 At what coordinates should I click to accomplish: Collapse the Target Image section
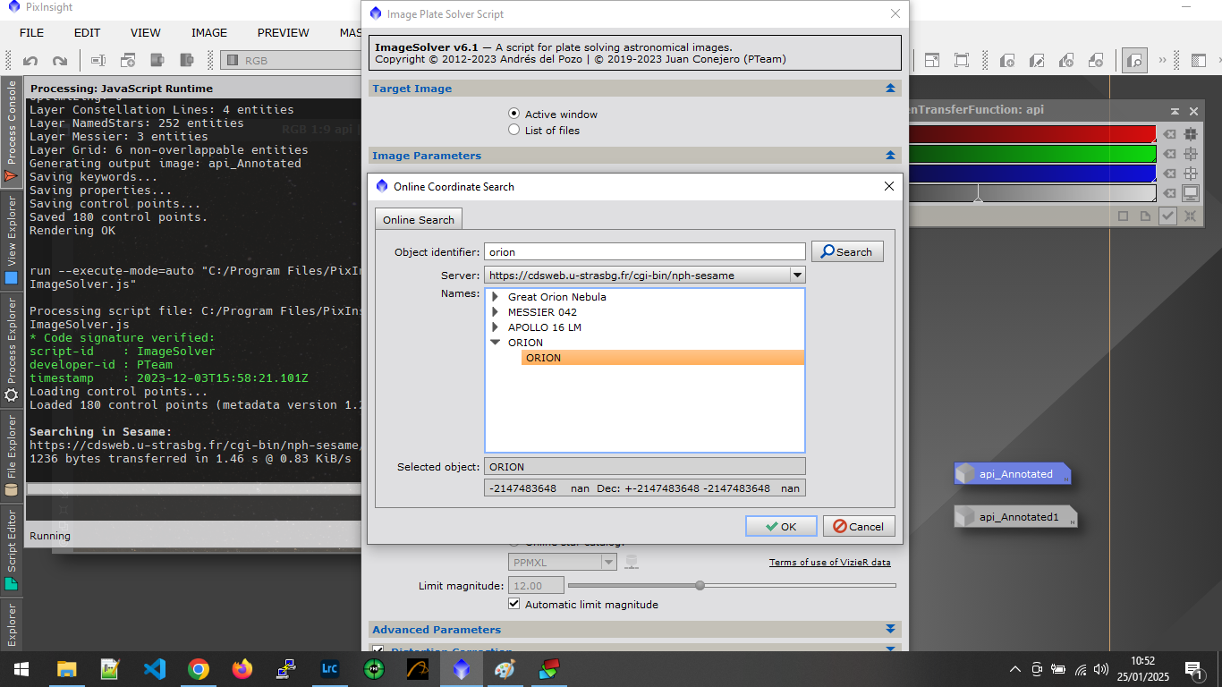pos(890,89)
